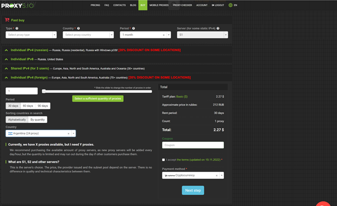337x206 pixels.
Task: Click the globe language icon
Action: click(x=231, y=5)
